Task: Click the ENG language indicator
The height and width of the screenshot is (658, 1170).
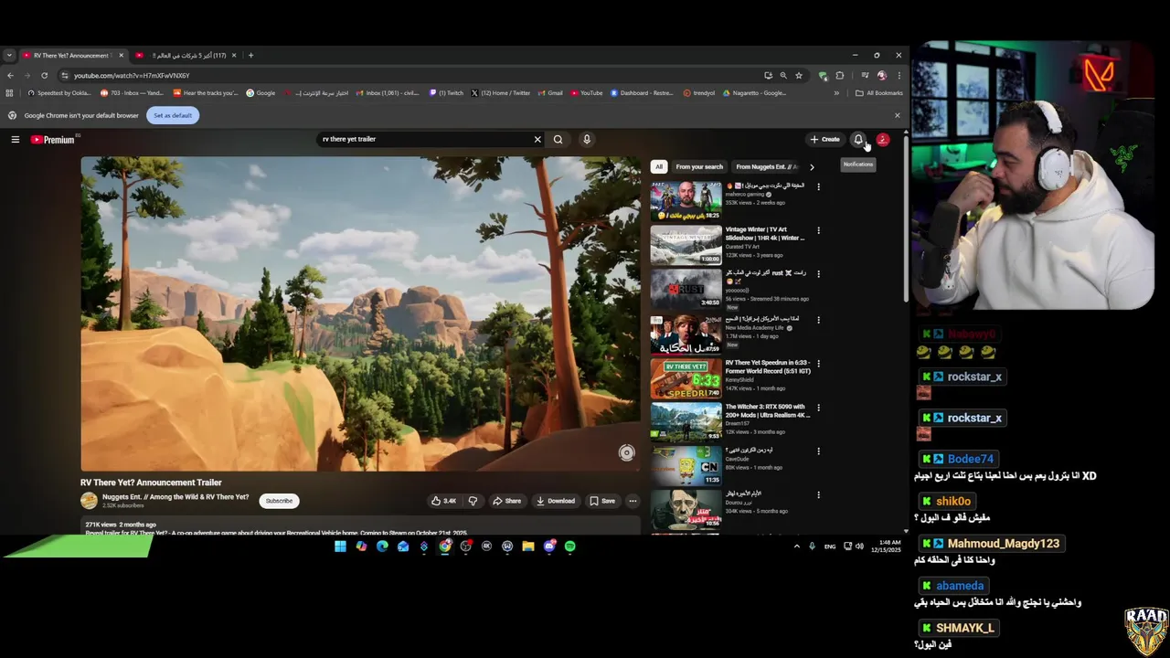Action: tap(830, 547)
